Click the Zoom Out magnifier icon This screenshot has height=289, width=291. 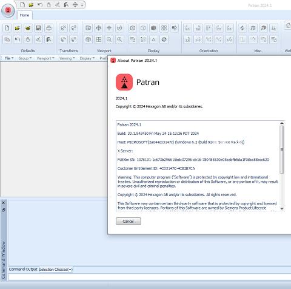pyautogui.click(x=109, y=39)
